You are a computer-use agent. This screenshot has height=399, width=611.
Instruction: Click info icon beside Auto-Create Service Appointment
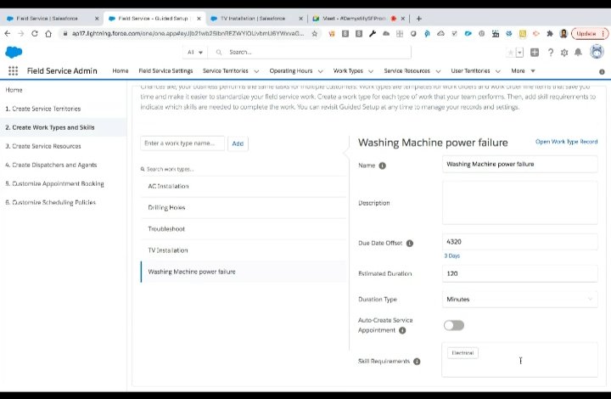(x=402, y=330)
